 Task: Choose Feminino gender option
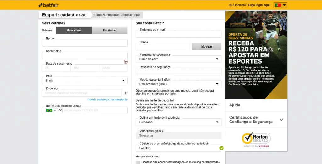109,31
